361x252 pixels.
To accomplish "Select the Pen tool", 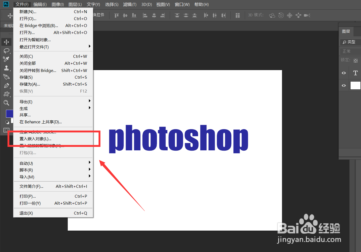I will (x=6, y=86).
